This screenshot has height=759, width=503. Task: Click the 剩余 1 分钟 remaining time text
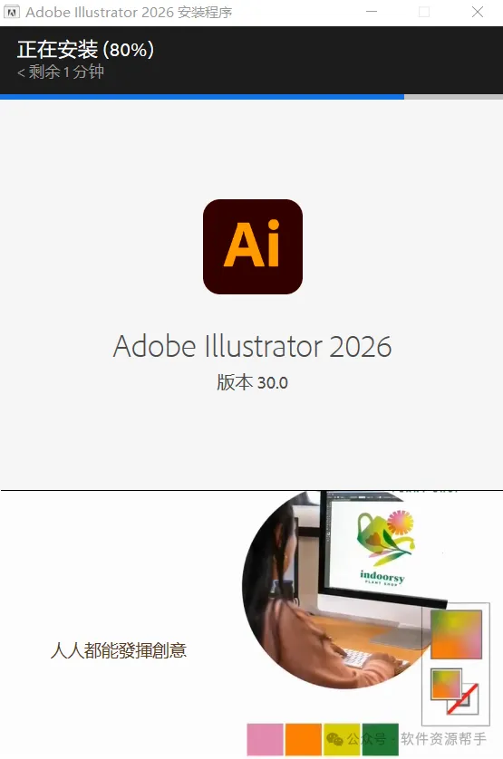click(x=61, y=72)
